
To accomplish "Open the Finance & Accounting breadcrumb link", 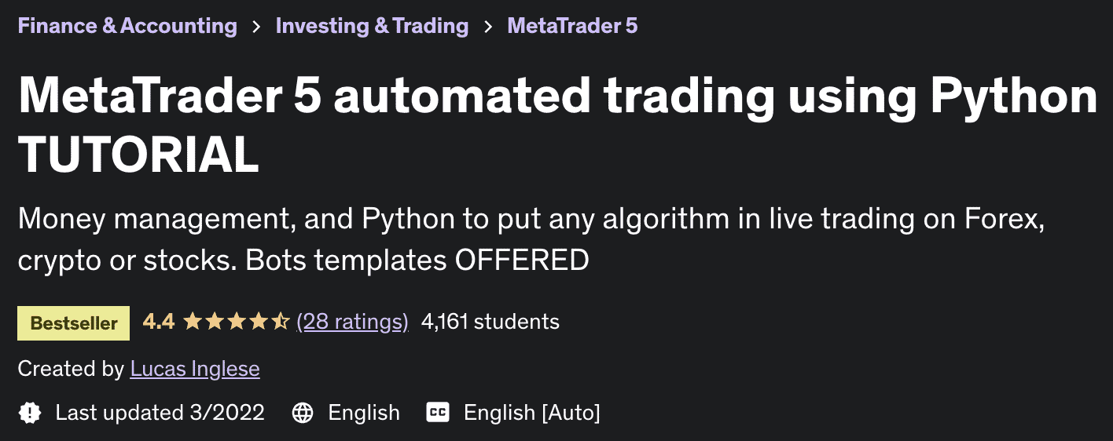I will 127,26.
